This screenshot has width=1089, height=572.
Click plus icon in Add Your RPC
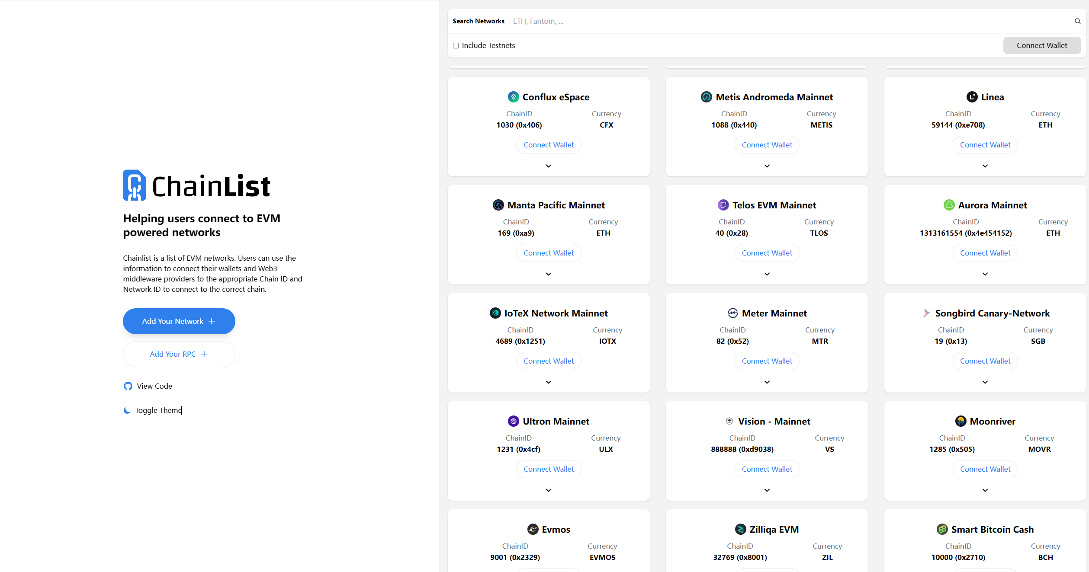click(x=204, y=354)
